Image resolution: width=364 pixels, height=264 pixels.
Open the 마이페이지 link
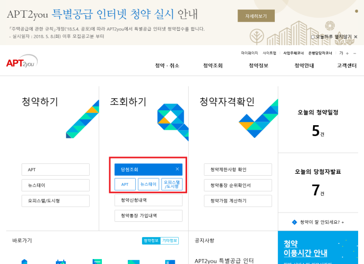249,53
